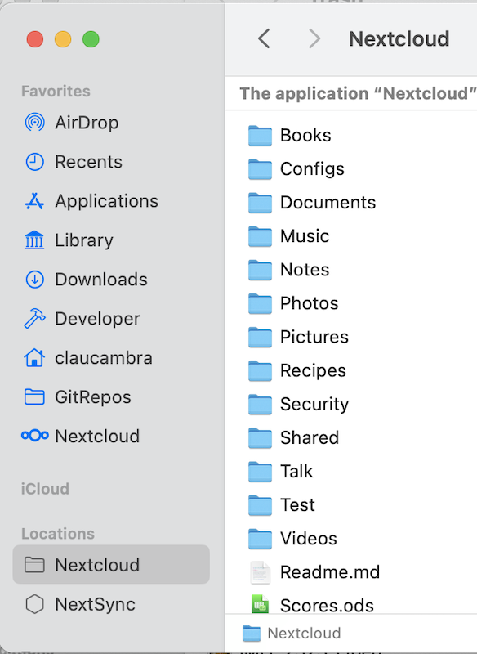
Task: Click the Music folder icon
Action: click(x=260, y=236)
